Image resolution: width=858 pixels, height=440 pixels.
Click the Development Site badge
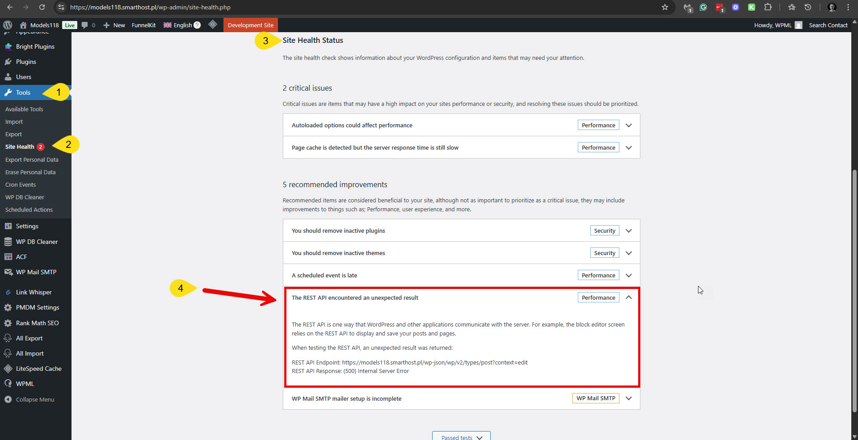[x=250, y=25]
